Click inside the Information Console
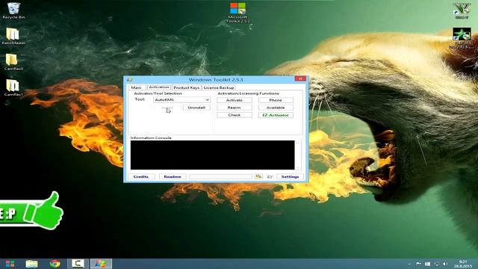The image size is (478, 269). click(x=212, y=155)
